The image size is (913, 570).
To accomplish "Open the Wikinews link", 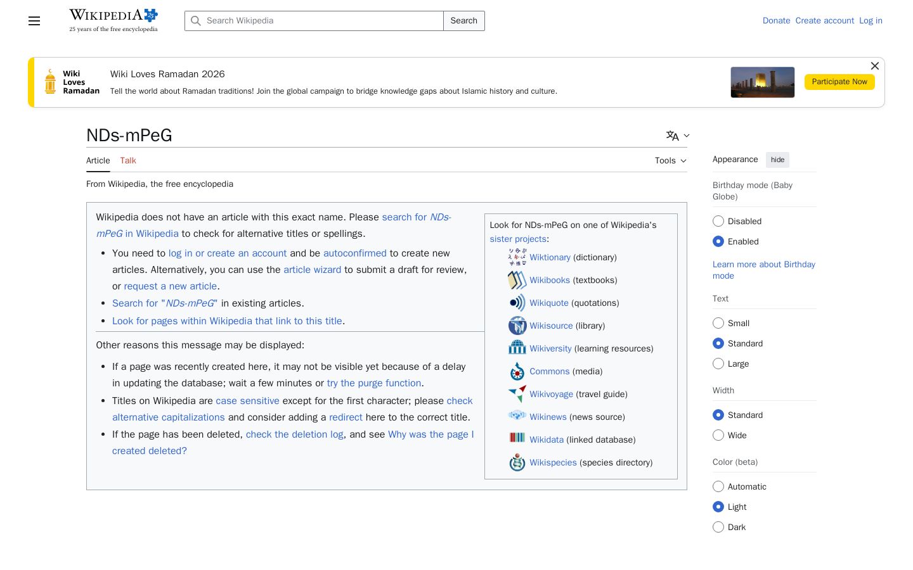I will [x=548, y=417].
